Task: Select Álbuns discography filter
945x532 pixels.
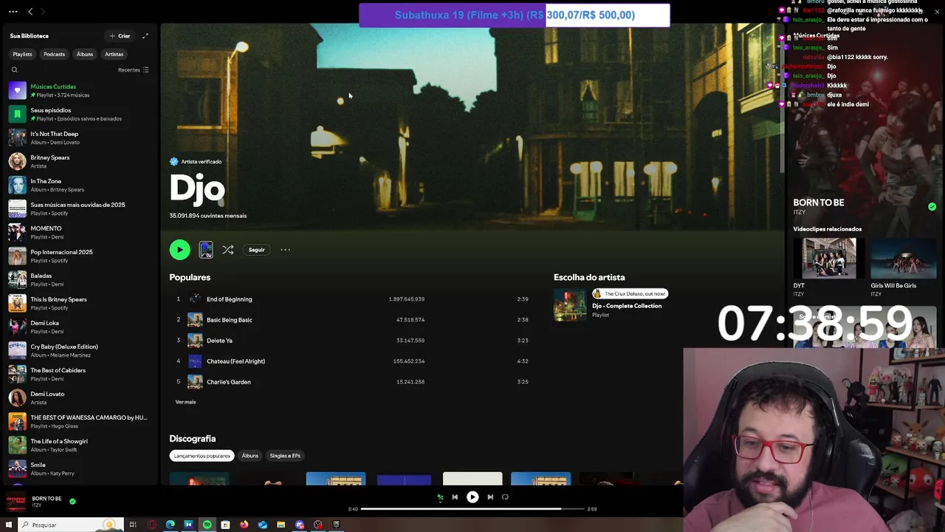Action: [250, 456]
